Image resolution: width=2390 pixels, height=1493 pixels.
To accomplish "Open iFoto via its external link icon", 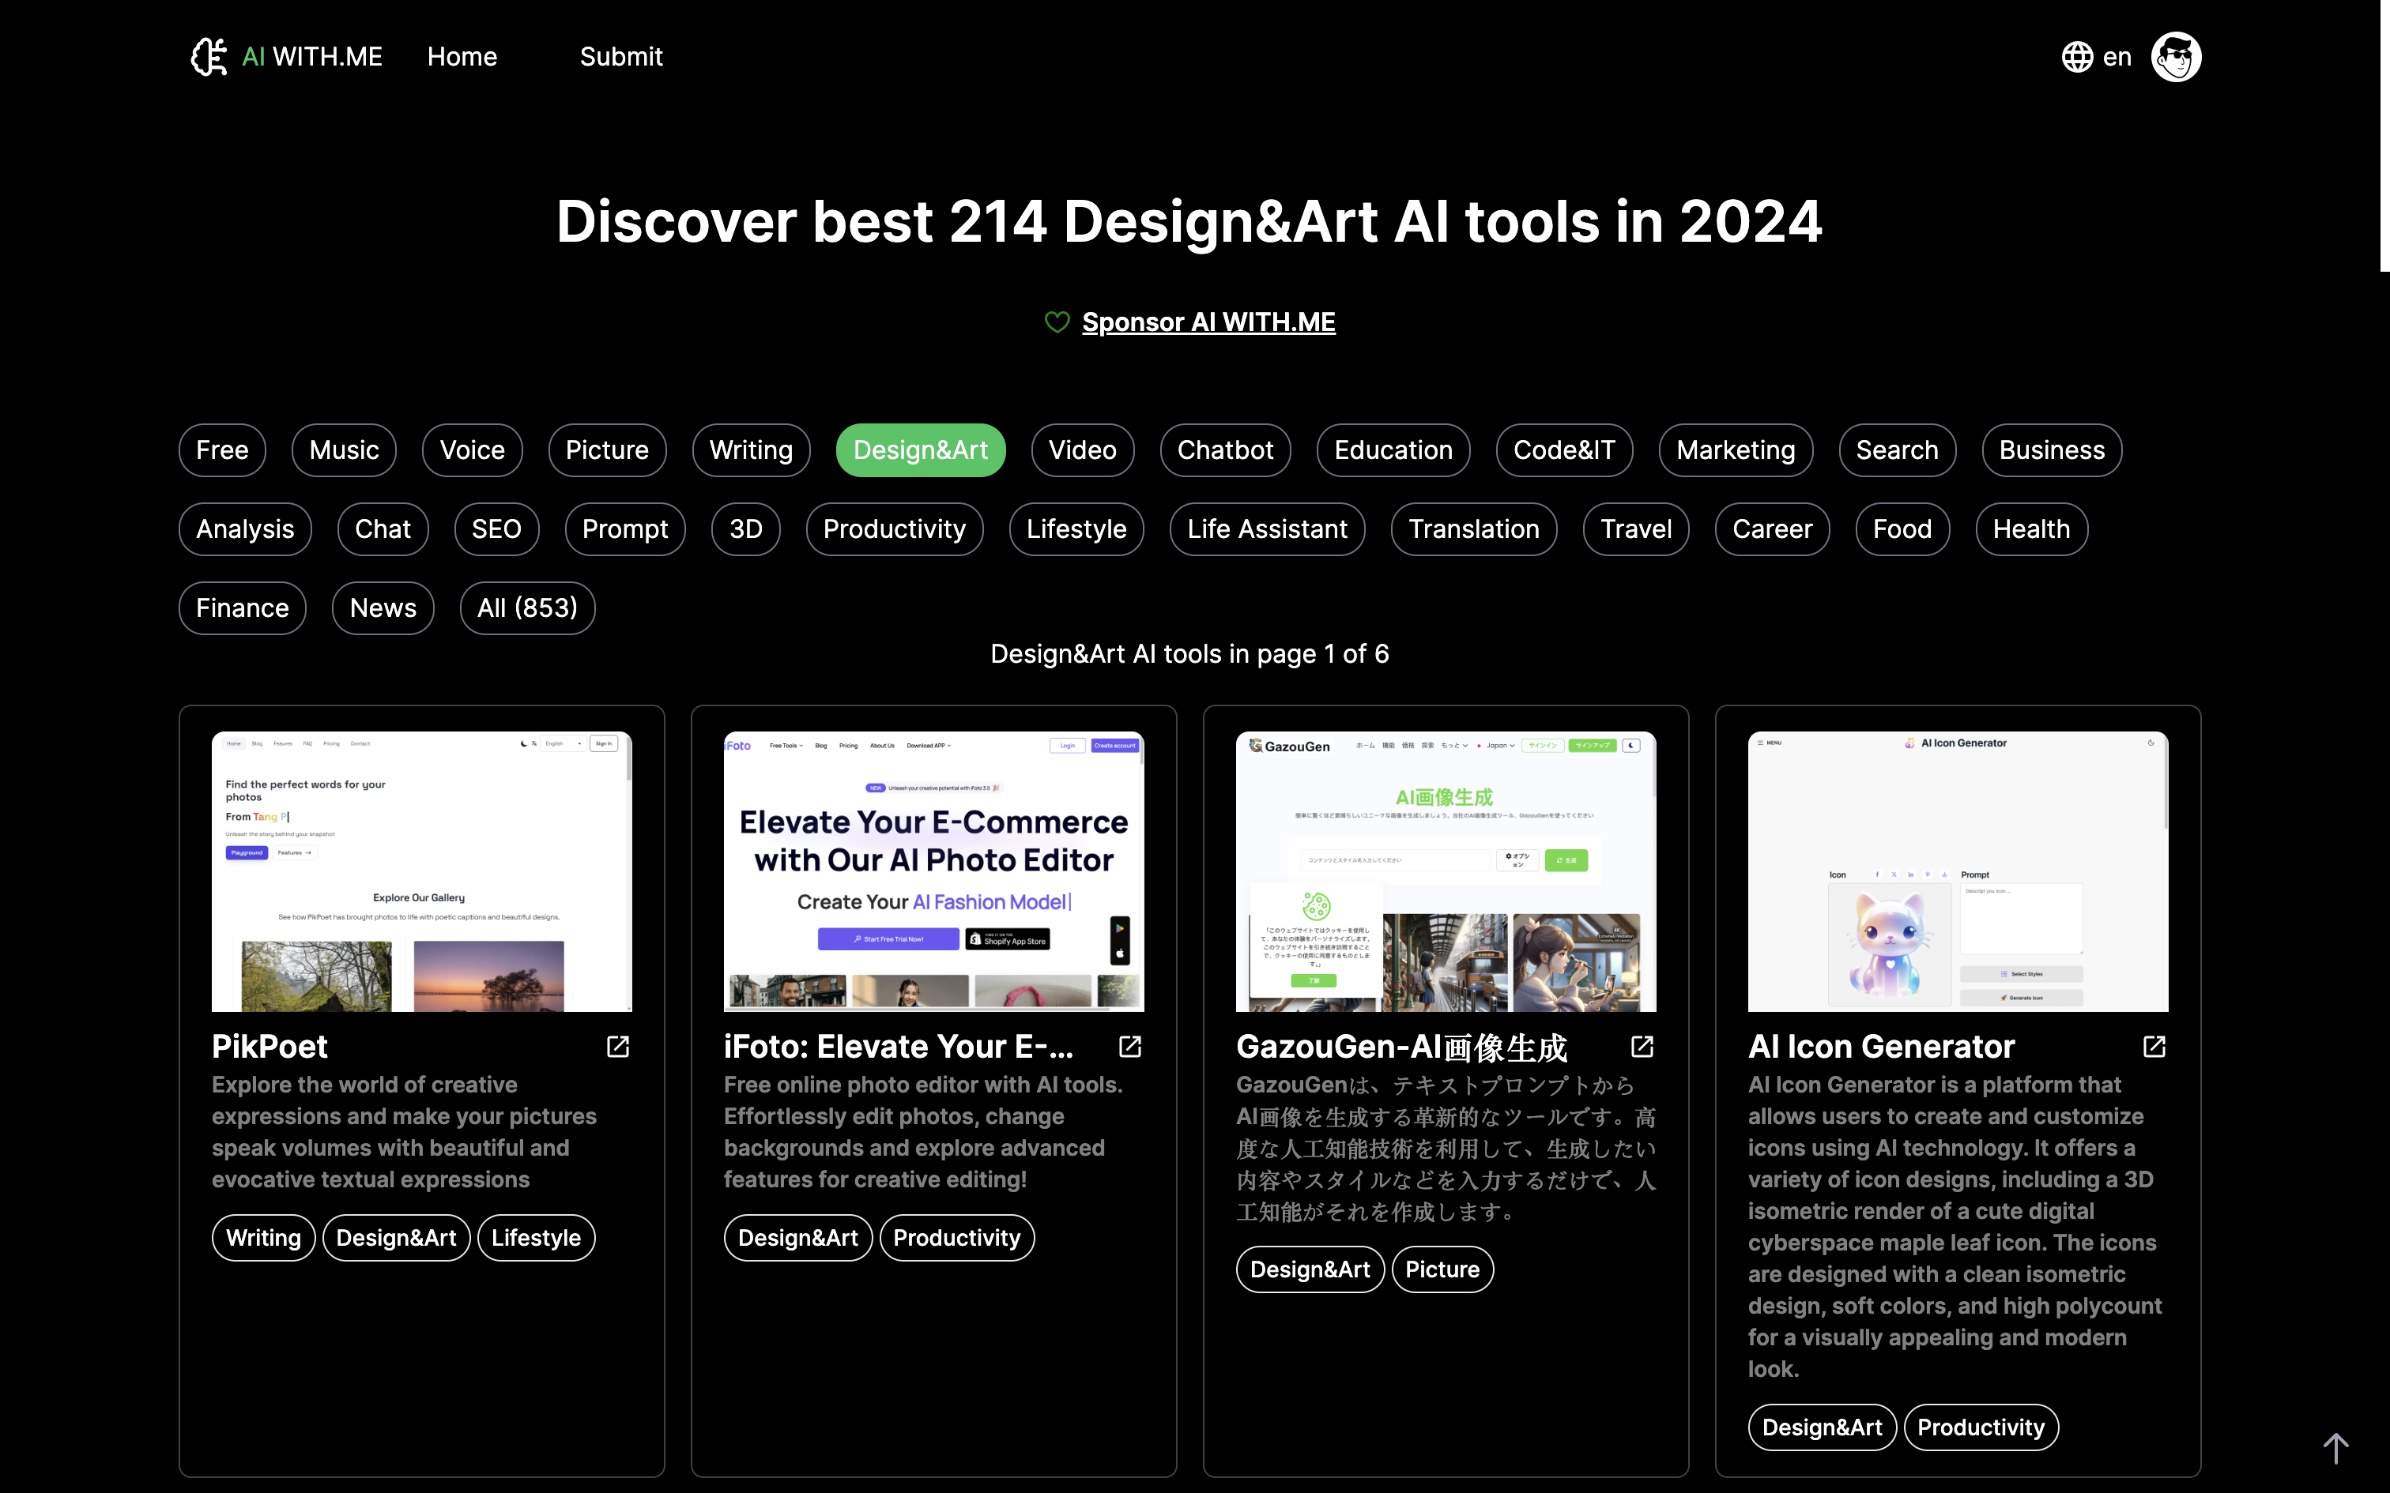I will (1130, 1047).
